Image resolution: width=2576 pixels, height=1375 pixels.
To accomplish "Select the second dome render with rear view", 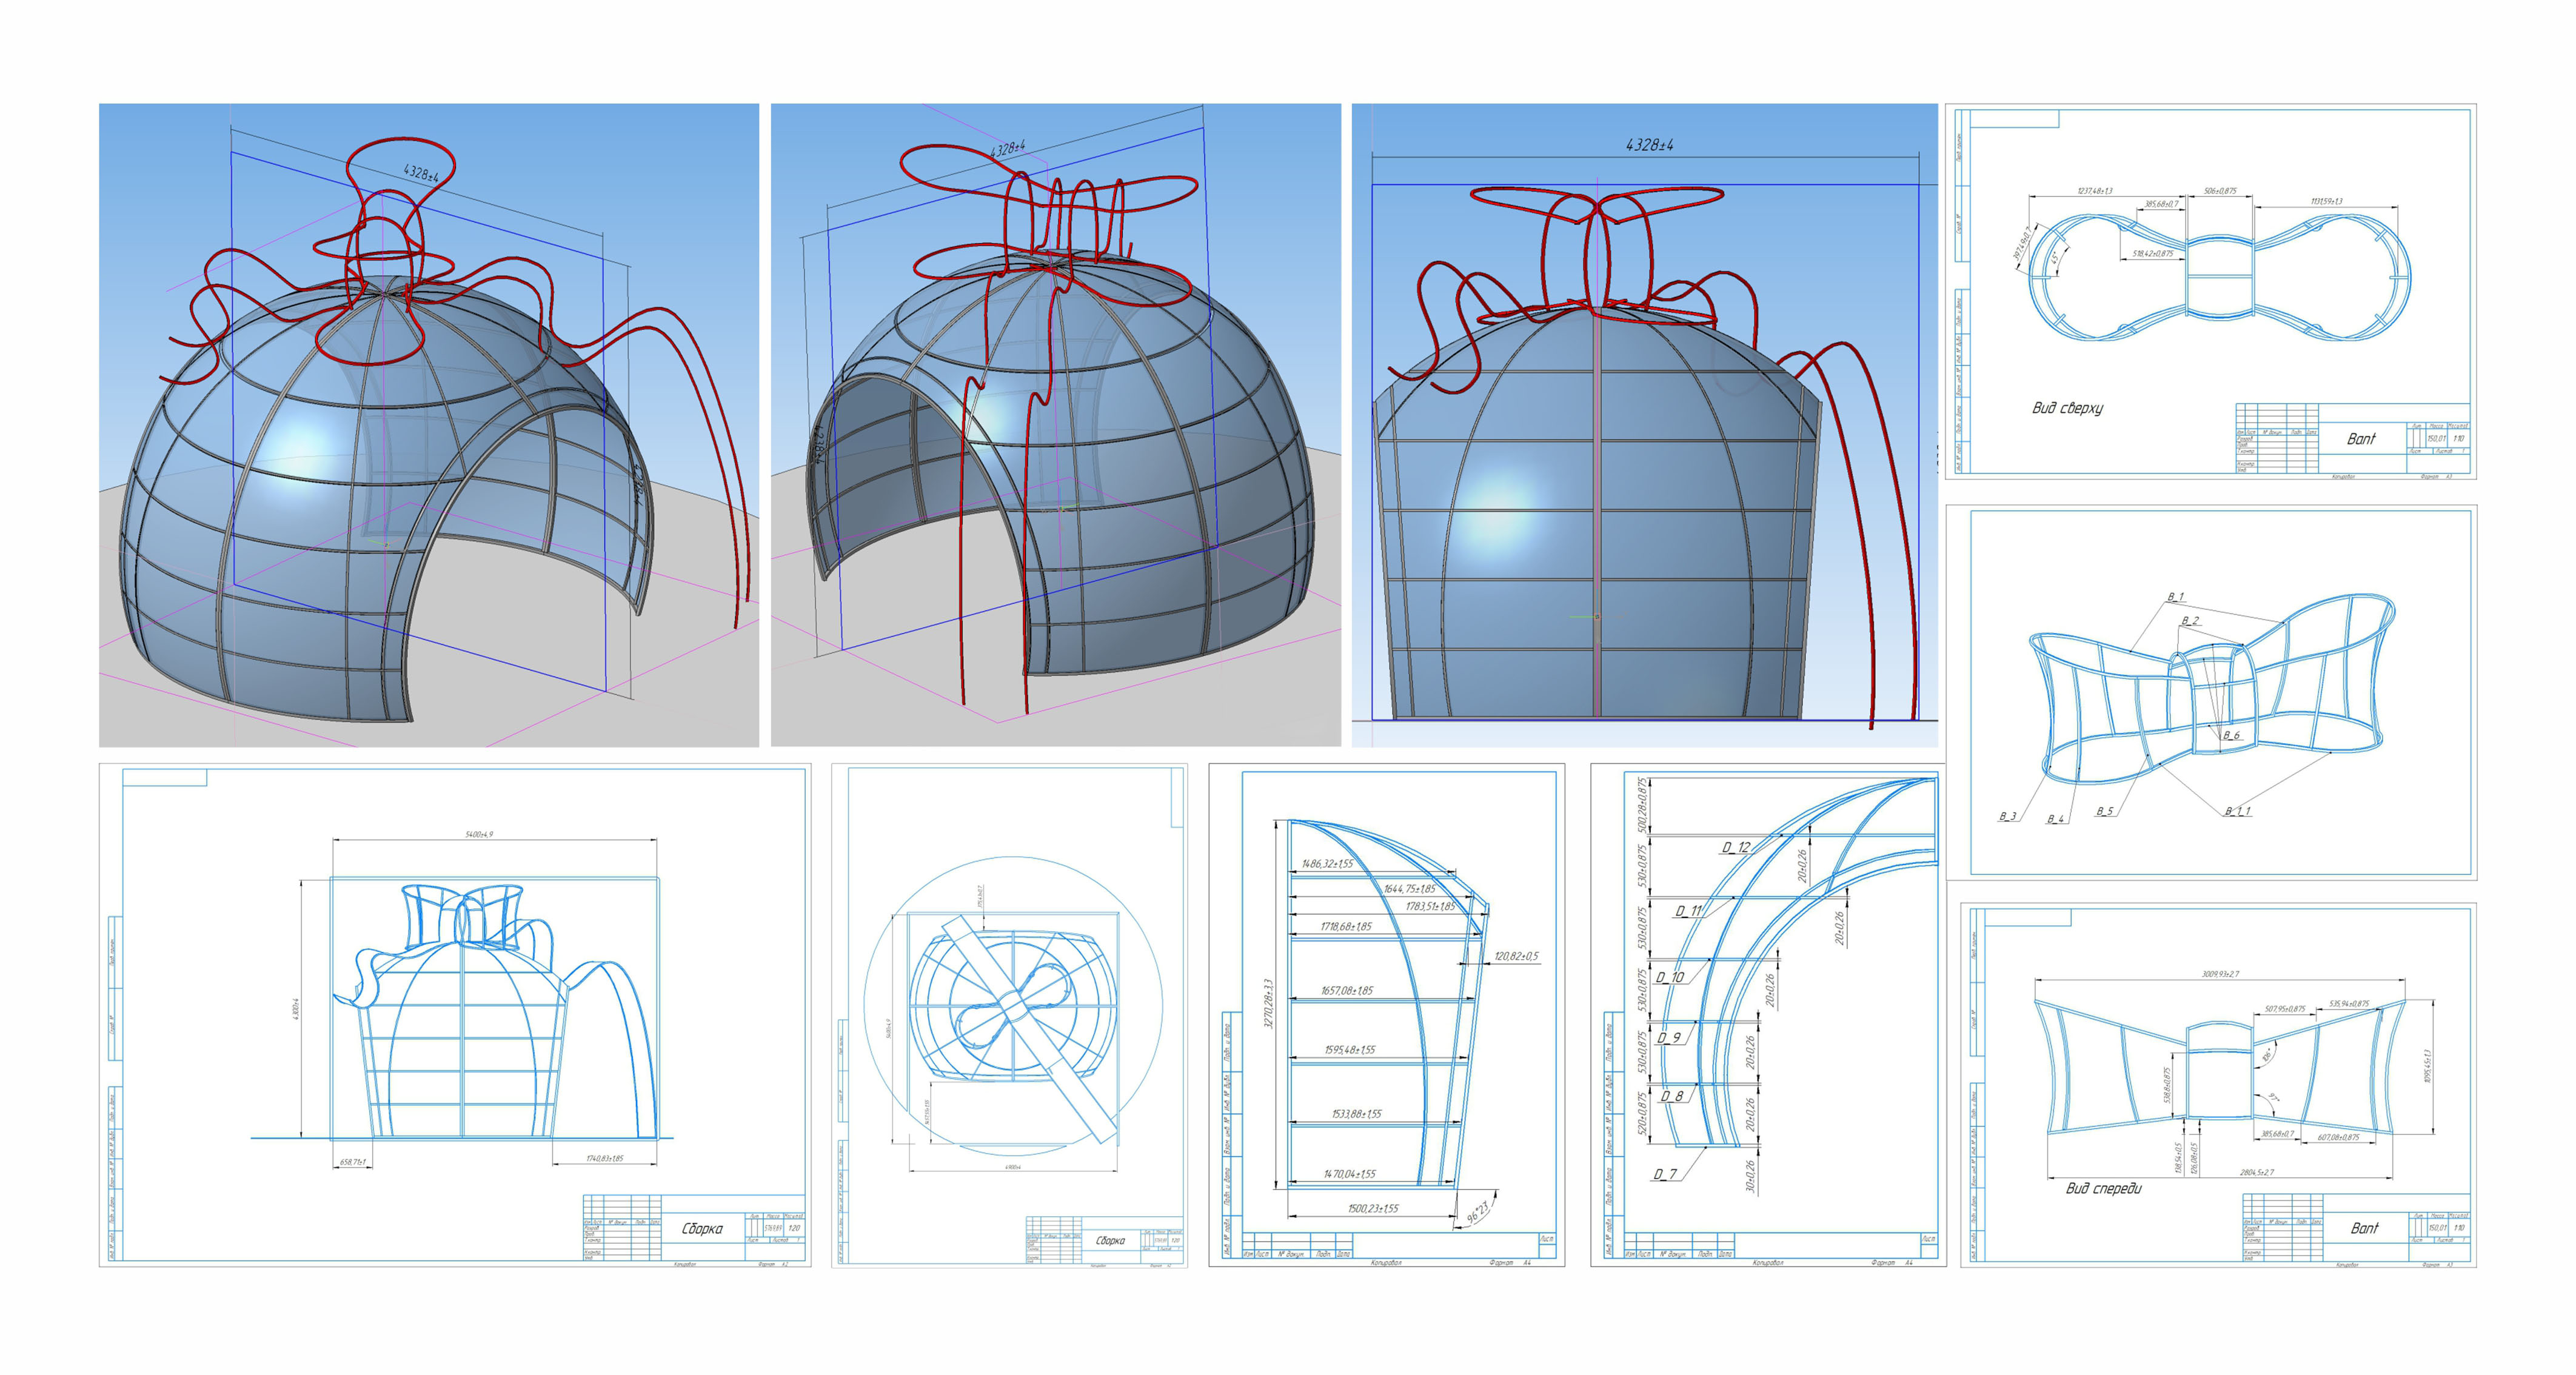I will pyautogui.click(x=1055, y=425).
